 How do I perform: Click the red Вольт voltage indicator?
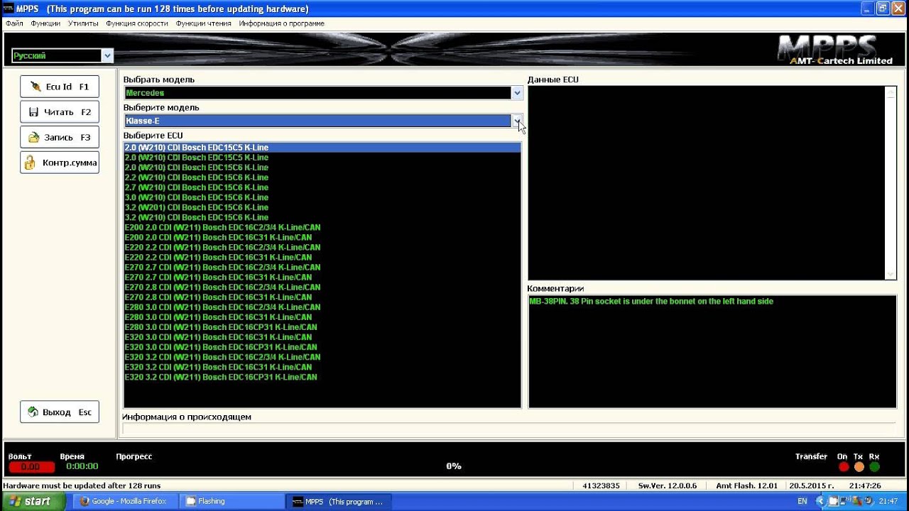[x=31, y=467]
